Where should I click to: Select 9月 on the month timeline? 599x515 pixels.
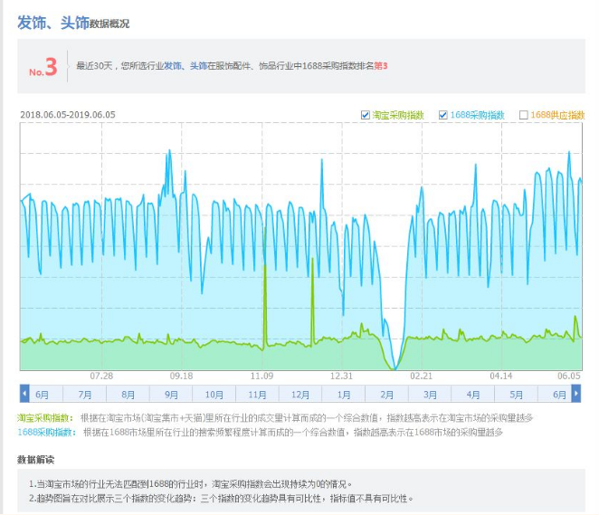click(x=171, y=394)
